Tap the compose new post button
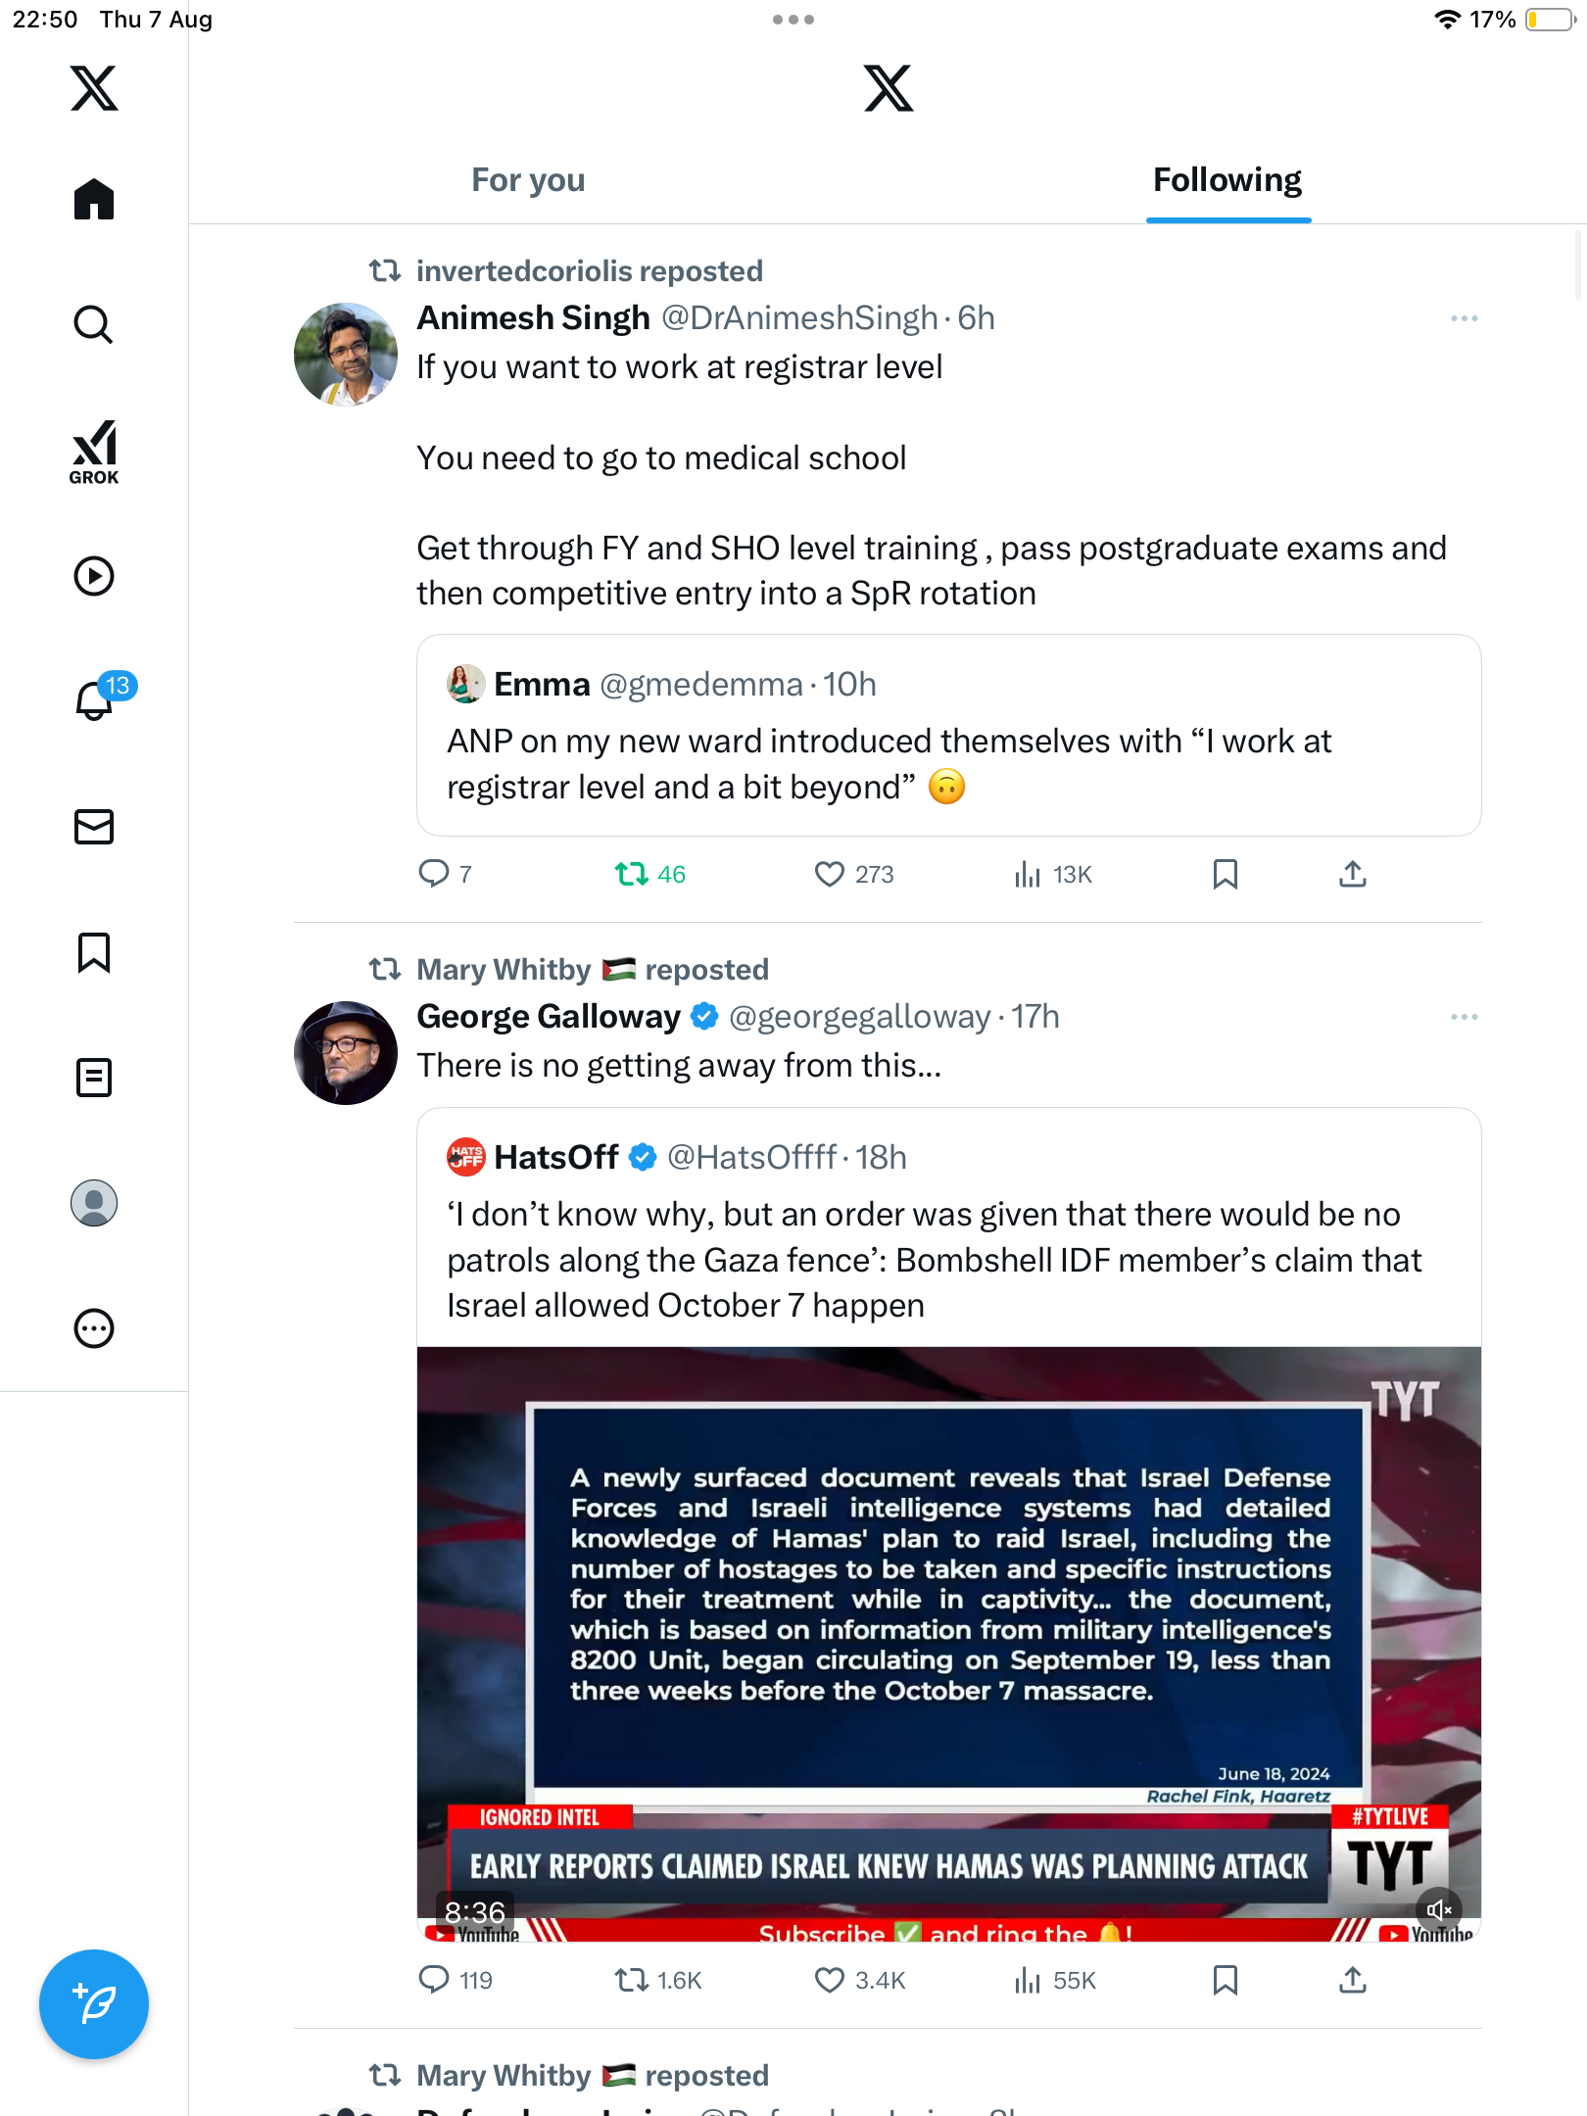The width and height of the screenshot is (1587, 2116). tap(94, 2004)
